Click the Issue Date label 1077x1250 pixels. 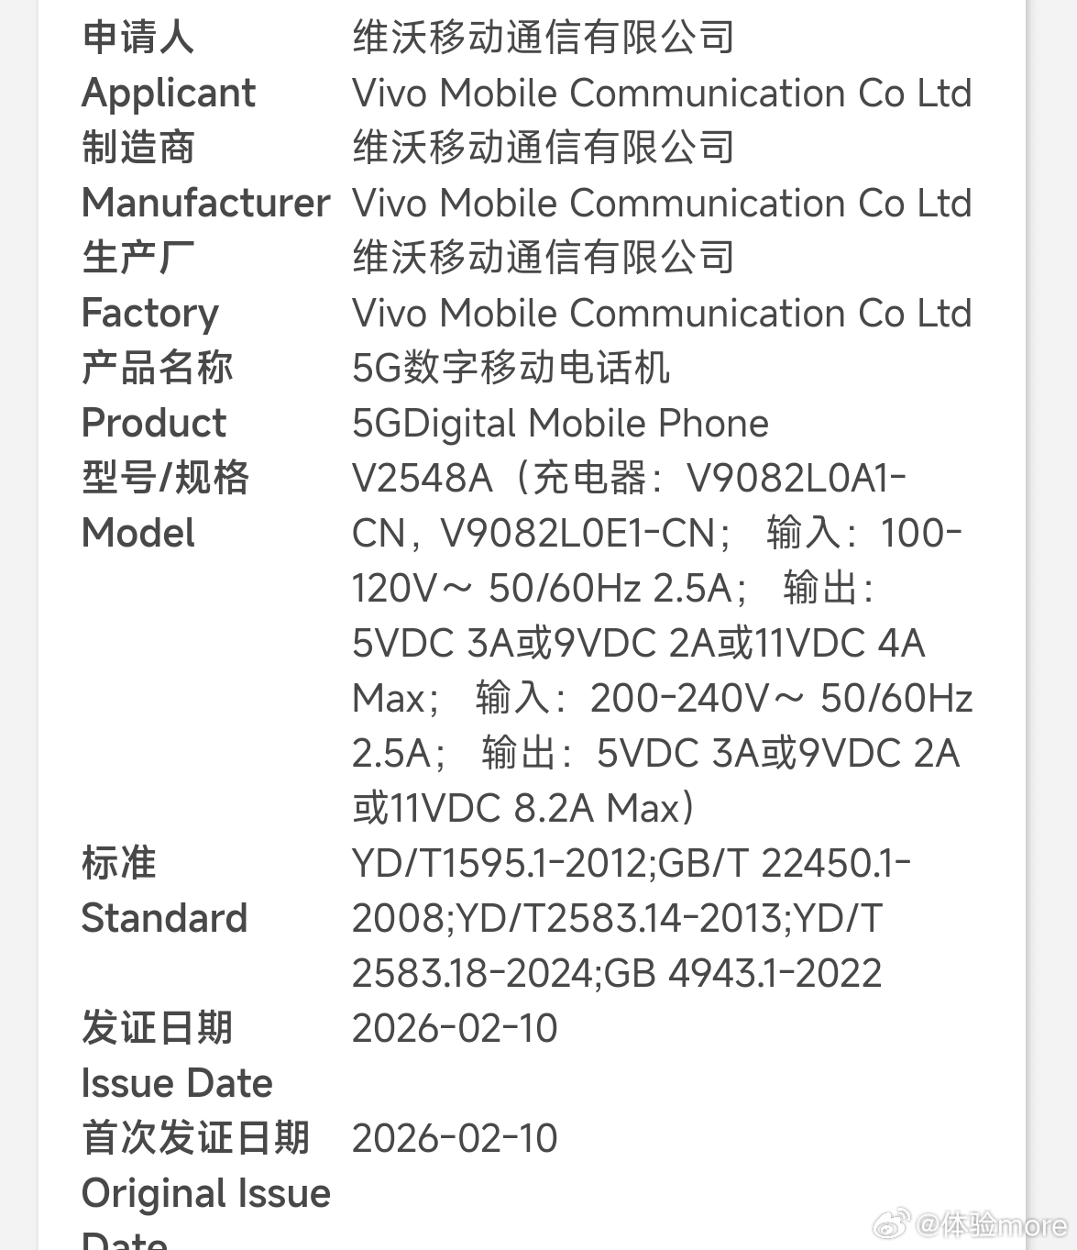point(177,1083)
